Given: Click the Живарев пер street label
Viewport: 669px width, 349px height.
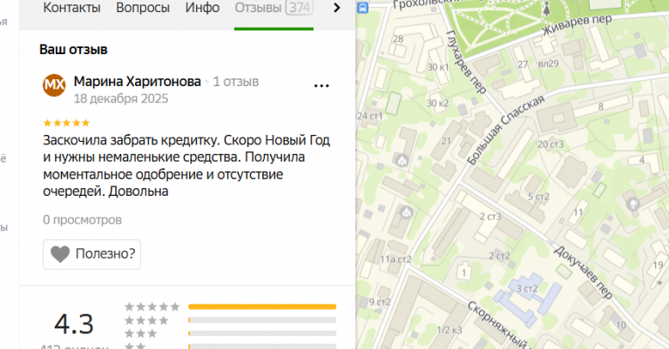Looking at the screenshot, I should pyautogui.click(x=577, y=25).
